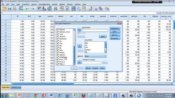
Task: Click the Windows Start button
Action: [4, 96]
